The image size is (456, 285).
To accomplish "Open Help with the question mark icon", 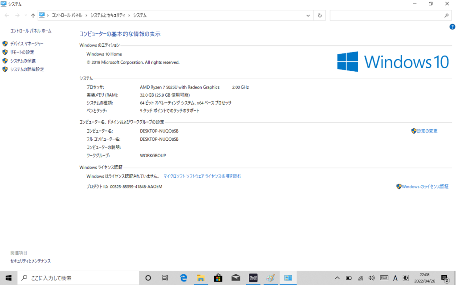I will point(452,27).
